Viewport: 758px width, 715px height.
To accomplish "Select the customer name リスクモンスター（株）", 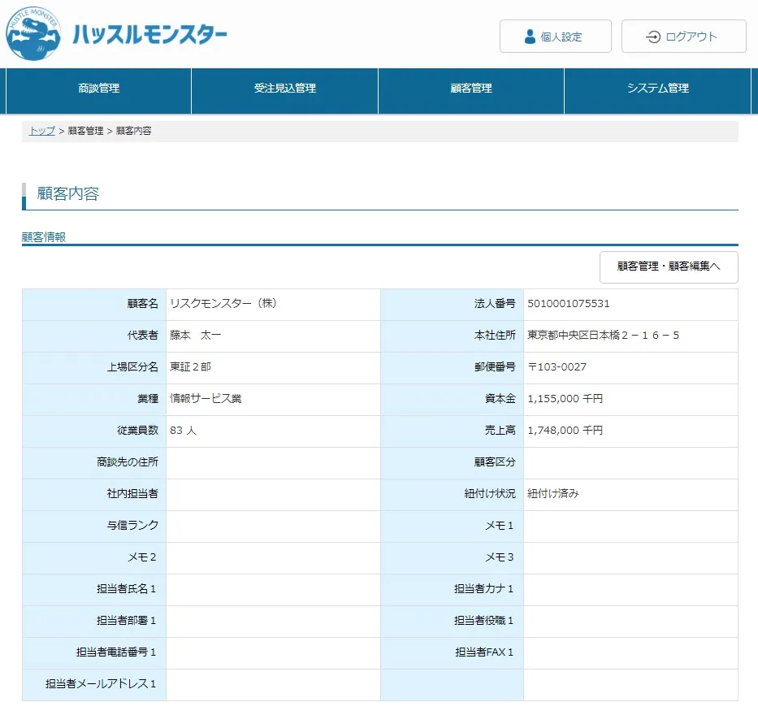I will click(x=223, y=304).
